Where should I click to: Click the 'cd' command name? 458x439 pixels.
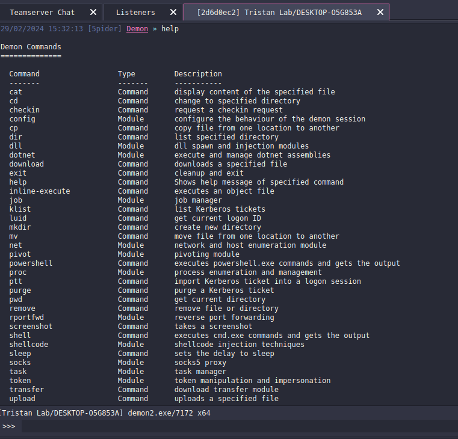tap(13, 101)
